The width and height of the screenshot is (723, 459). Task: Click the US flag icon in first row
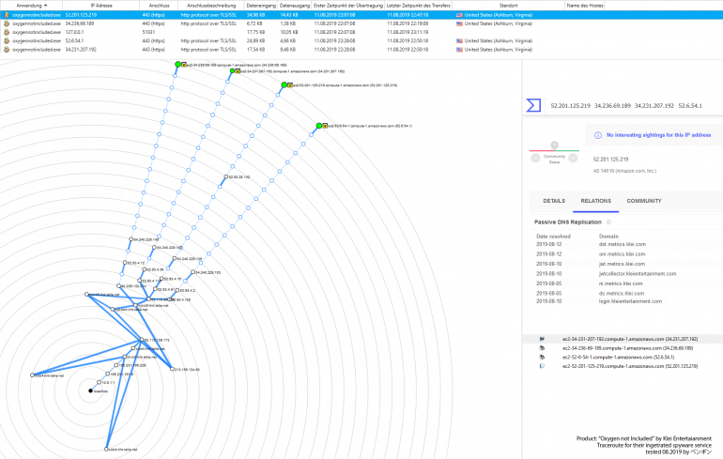click(x=459, y=16)
